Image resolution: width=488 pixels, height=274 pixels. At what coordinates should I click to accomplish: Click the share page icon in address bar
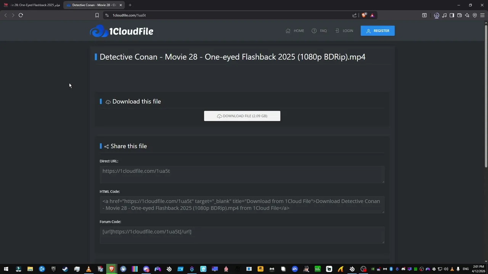coord(355,15)
